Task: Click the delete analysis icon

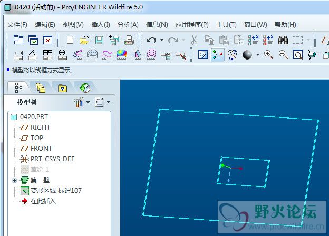Action: 181,55
